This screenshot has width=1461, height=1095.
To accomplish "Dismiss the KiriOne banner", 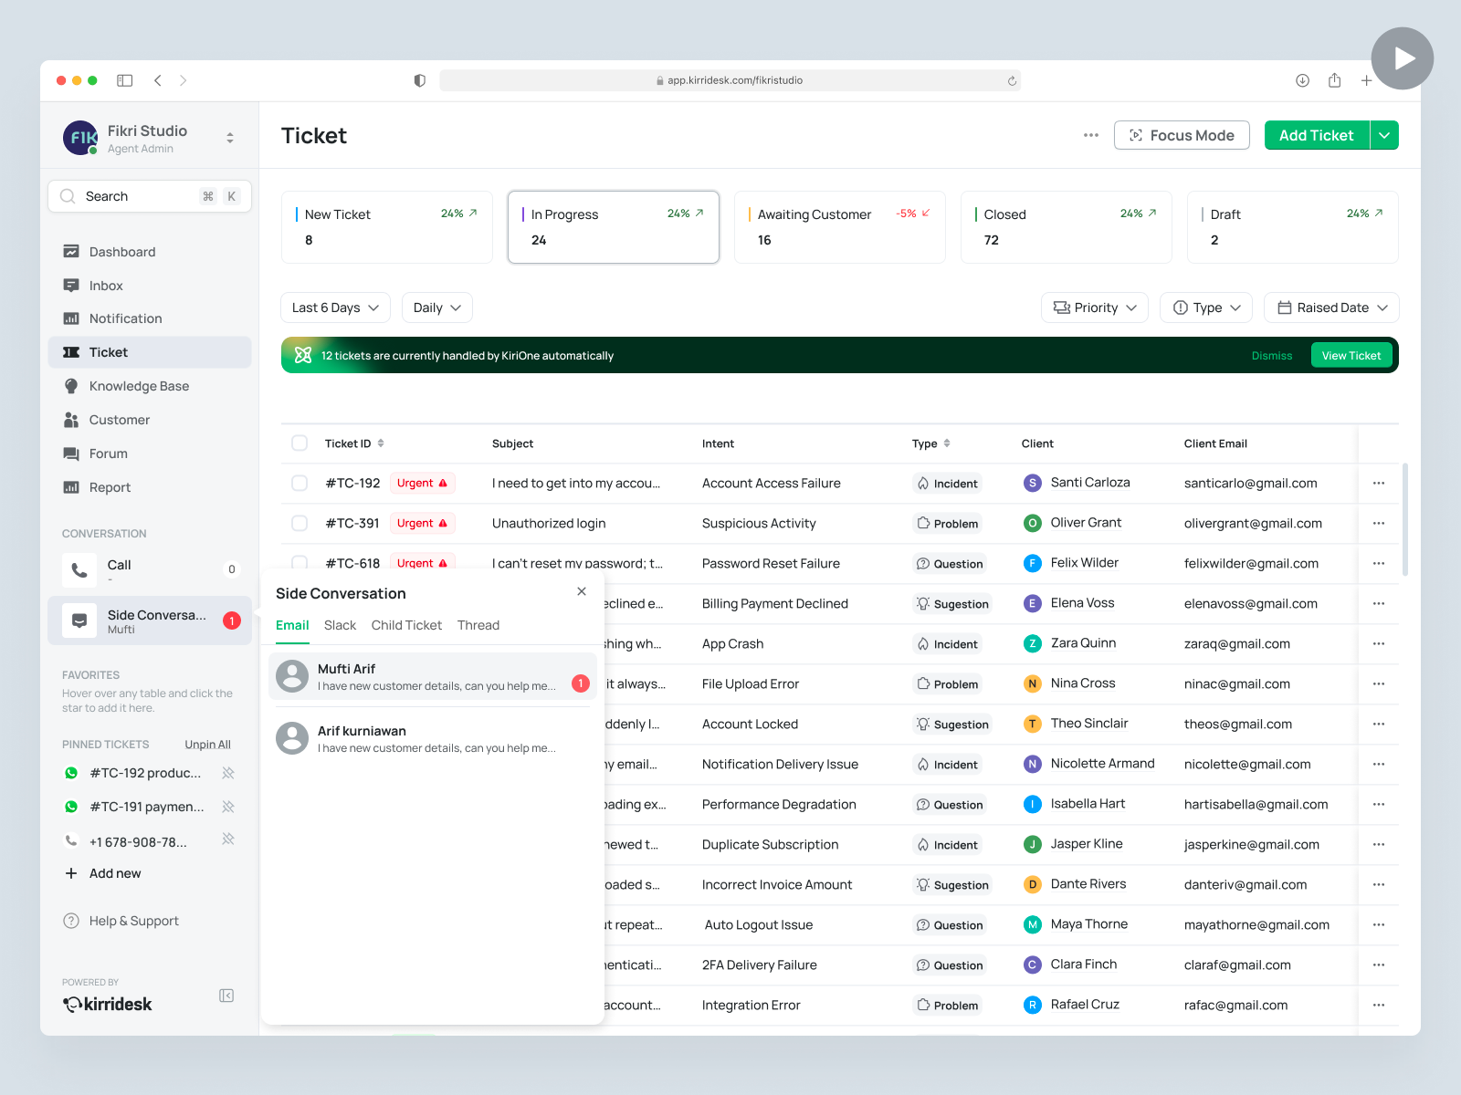I will pyautogui.click(x=1272, y=356).
